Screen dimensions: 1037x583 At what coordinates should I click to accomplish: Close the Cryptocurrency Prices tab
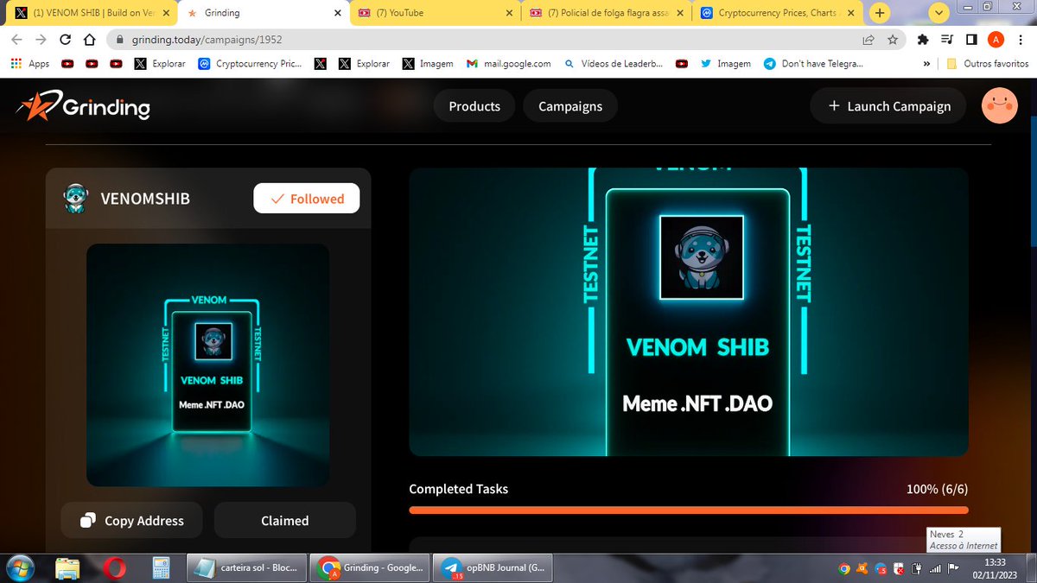point(853,13)
